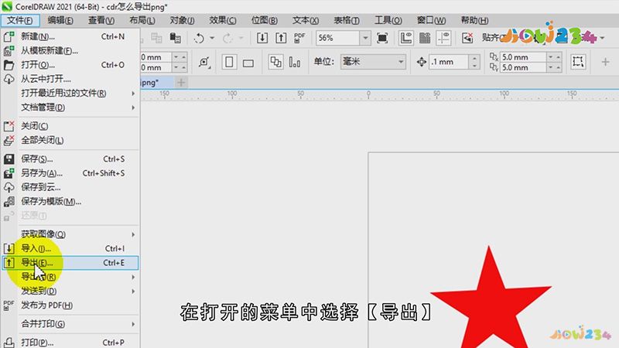Expand 获取图像 submenu
The image size is (619, 348).
coord(70,234)
